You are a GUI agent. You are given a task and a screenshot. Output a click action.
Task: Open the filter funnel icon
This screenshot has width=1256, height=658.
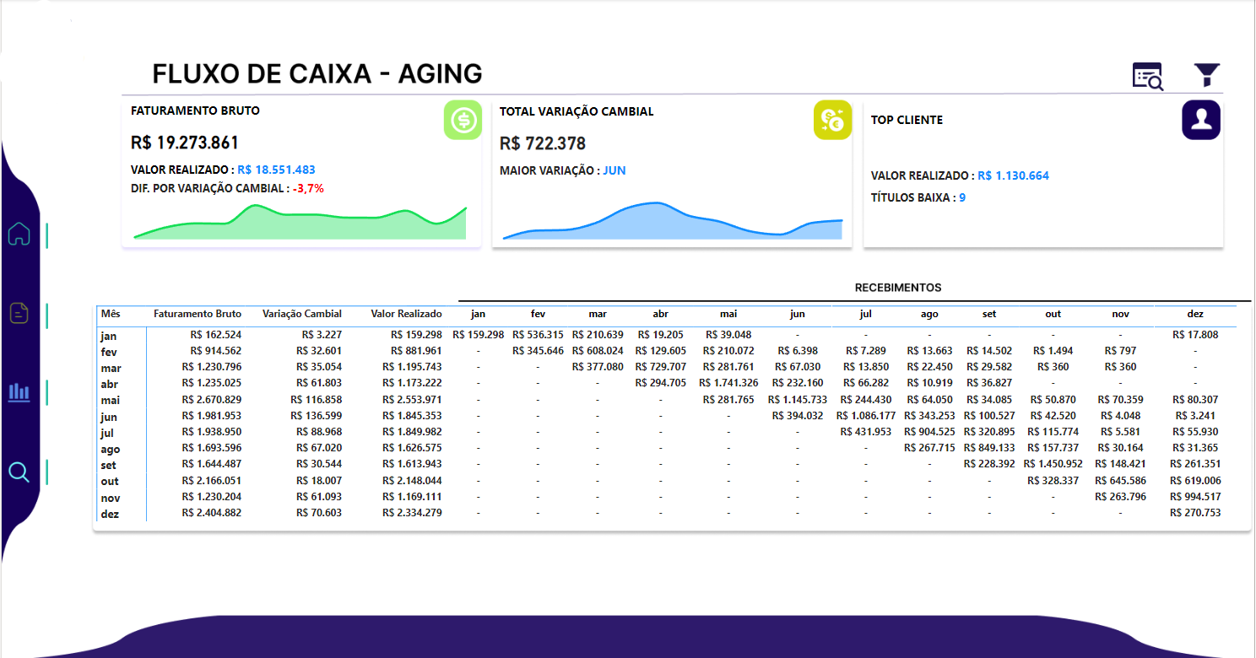pyautogui.click(x=1207, y=75)
